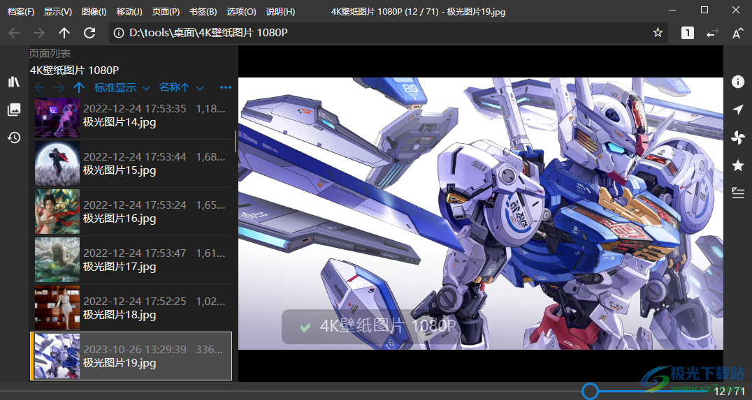
Task: Switch the page mode with the 1 icon
Action: click(687, 33)
